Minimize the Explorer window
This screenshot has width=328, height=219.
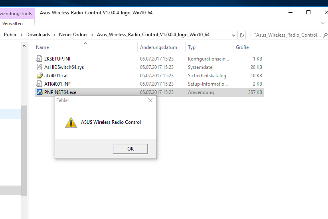[290, 12]
